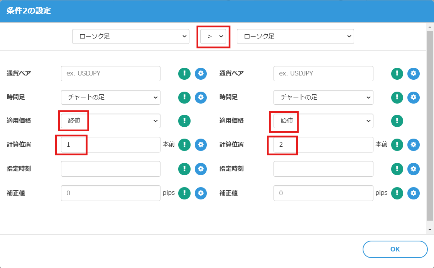Click right 補正値 pips input field

[x=323, y=193]
